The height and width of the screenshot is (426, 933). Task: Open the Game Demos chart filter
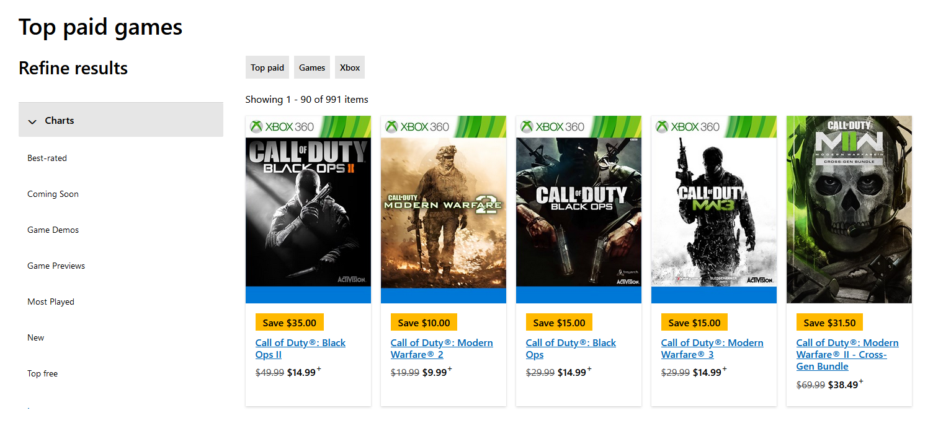(53, 230)
